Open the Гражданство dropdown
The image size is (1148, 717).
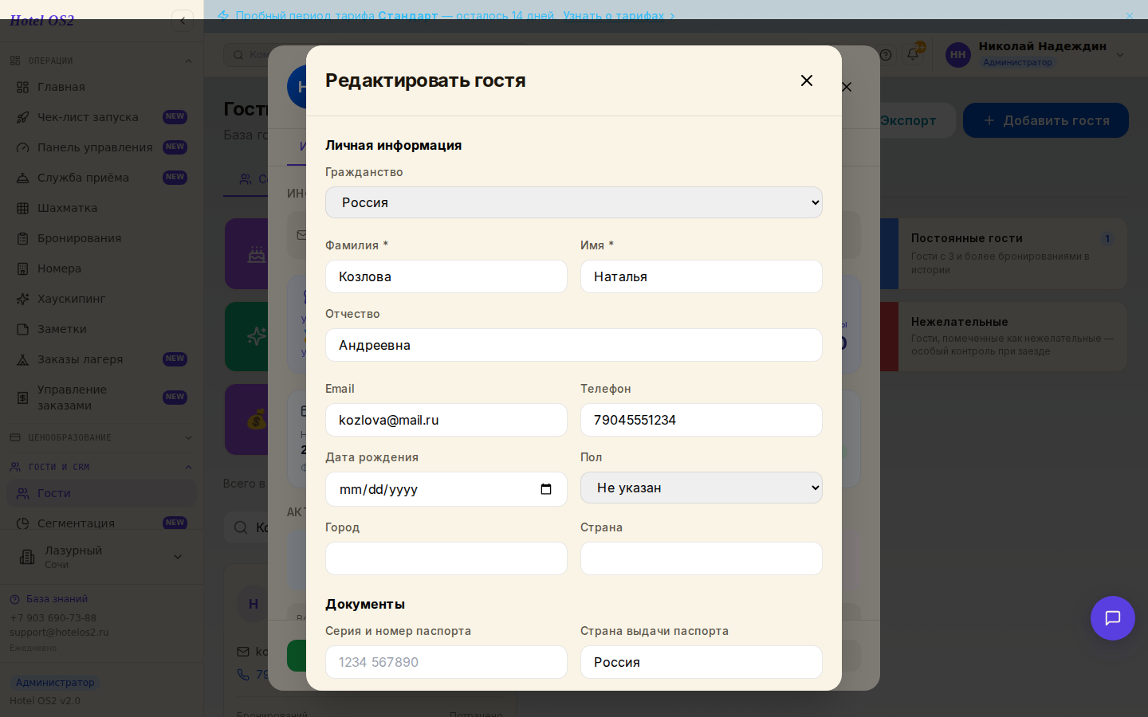pyautogui.click(x=574, y=202)
